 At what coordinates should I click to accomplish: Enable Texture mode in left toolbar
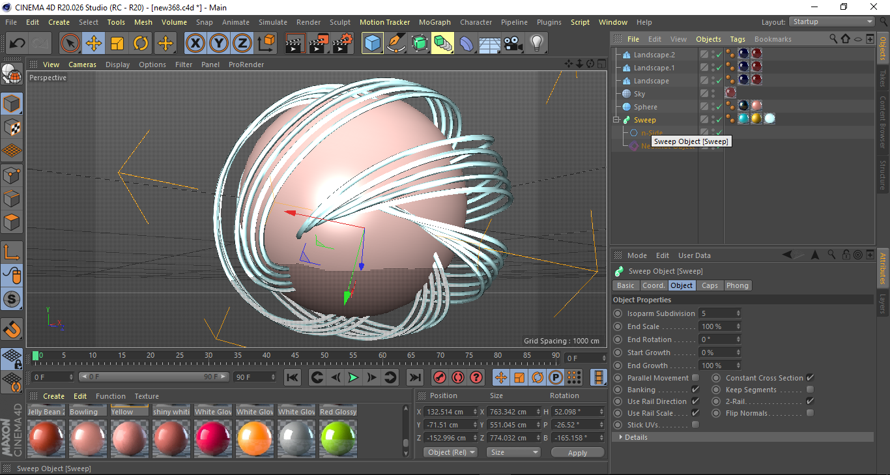(12, 128)
